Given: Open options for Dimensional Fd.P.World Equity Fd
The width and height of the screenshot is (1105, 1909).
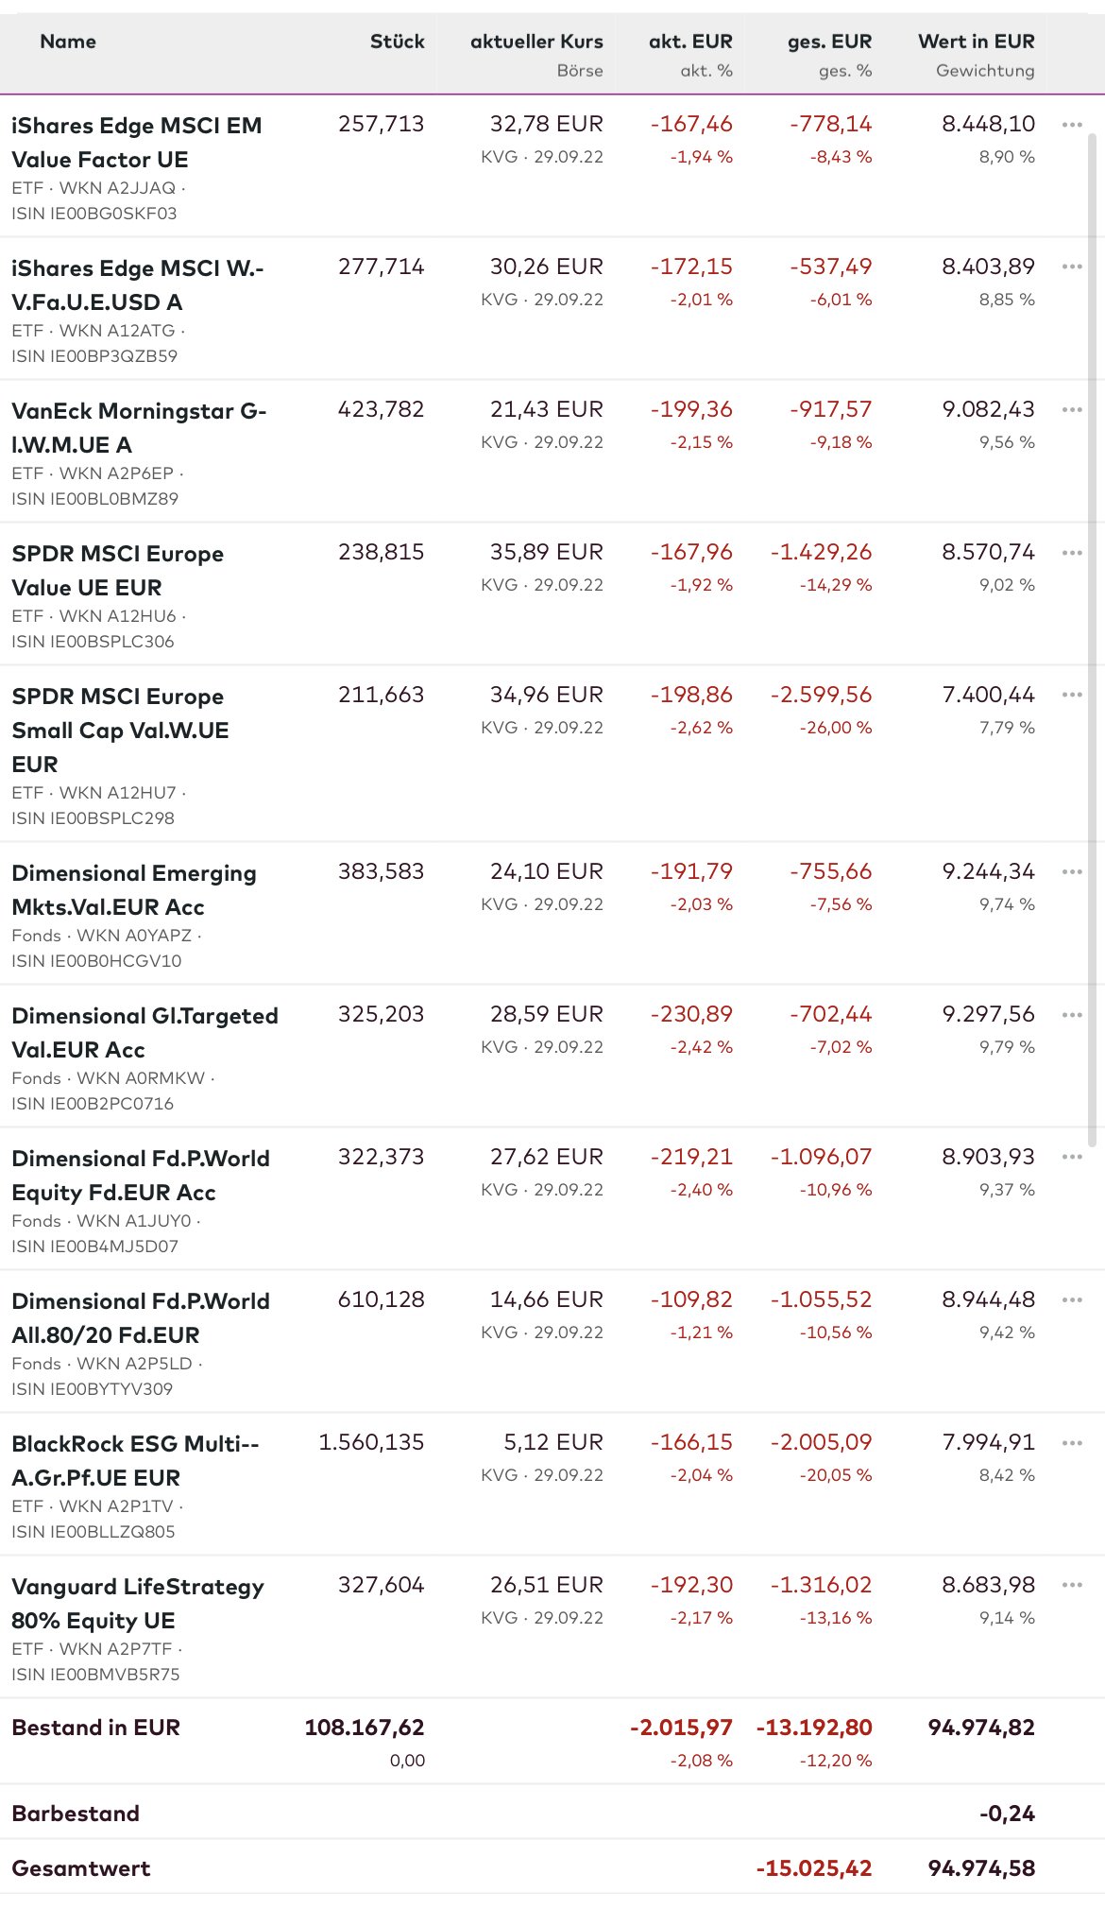Looking at the screenshot, I should coord(1072,1157).
